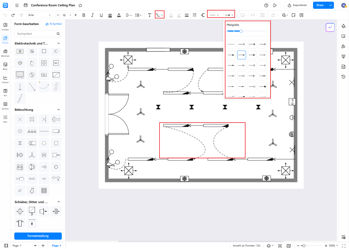349x249 pixels.
Task: Open the Arial font family dropdown
Action: tap(39, 15)
